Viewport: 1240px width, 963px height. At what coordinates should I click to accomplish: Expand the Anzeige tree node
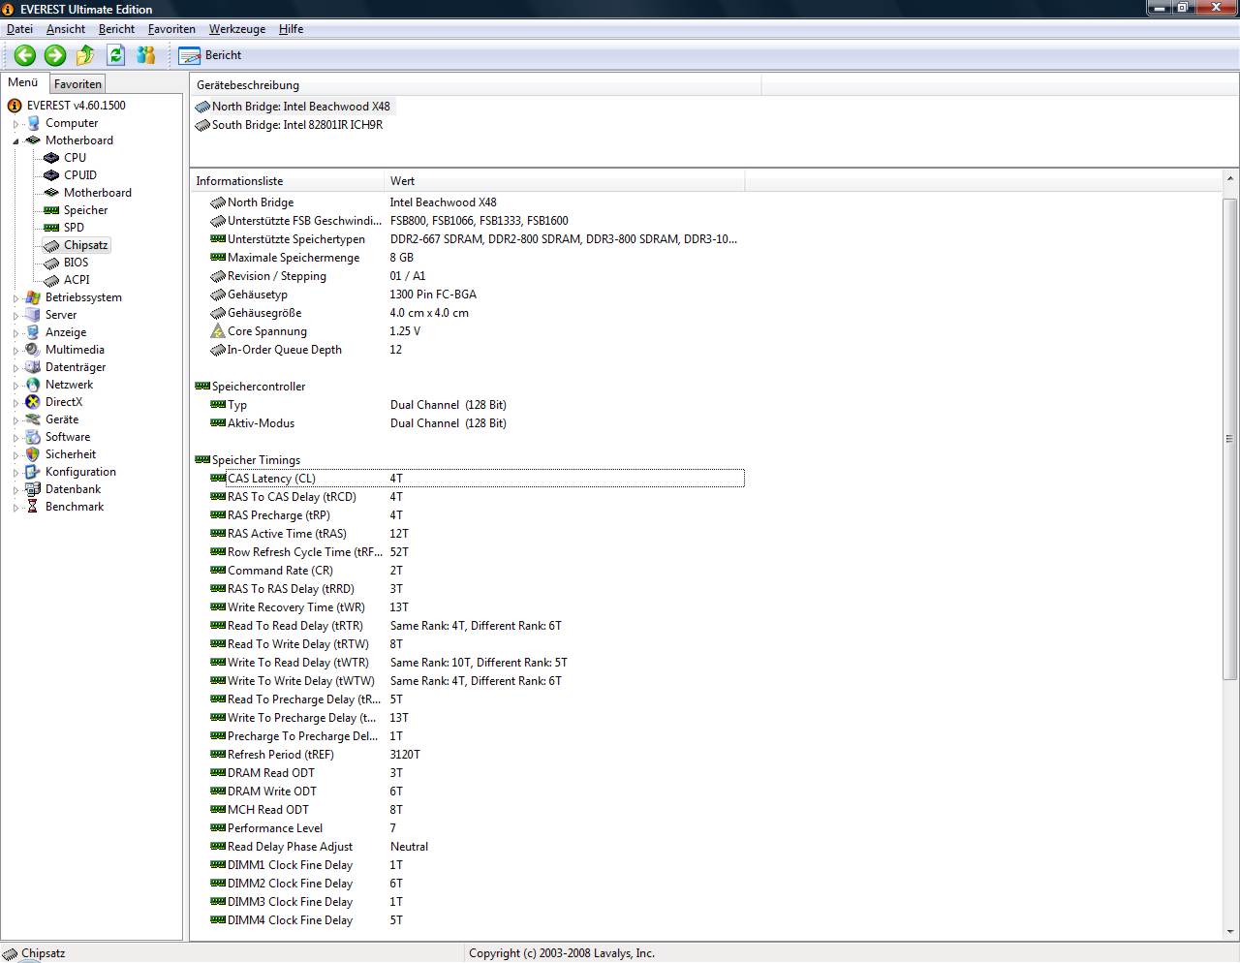15,333
